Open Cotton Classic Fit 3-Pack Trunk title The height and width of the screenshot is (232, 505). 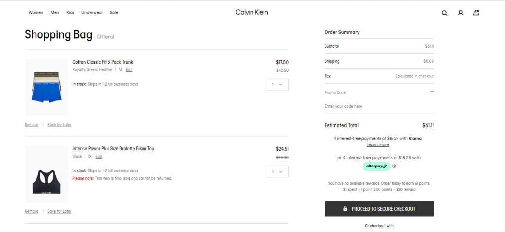[x=103, y=62]
